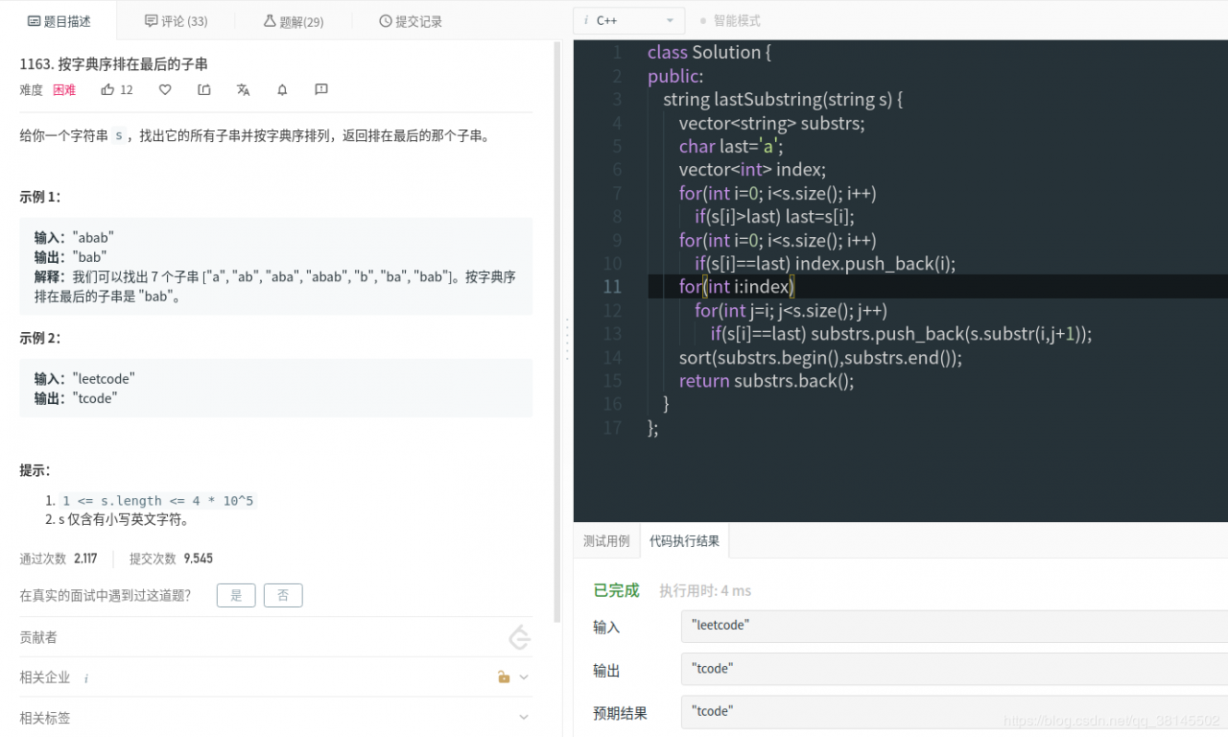Toggle 智能模式 smart mode
1228x737 pixels.
[x=730, y=20]
